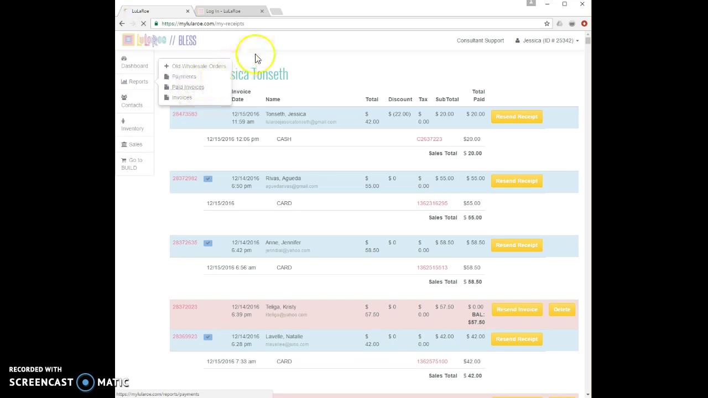Select Payments from the Reports menu
Image resolution: width=708 pixels, height=398 pixels.
(180, 77)
